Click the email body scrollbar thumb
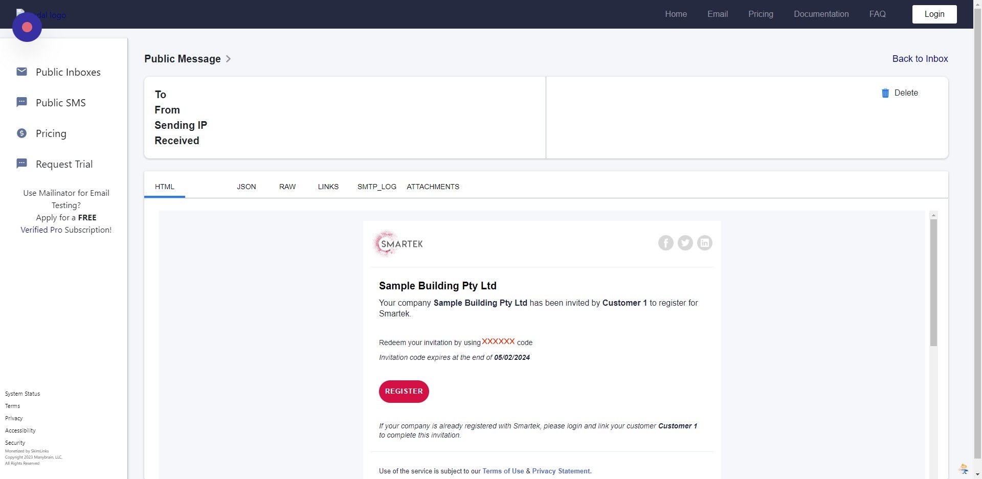The image size is (982, 479). (x=933, y=283)
